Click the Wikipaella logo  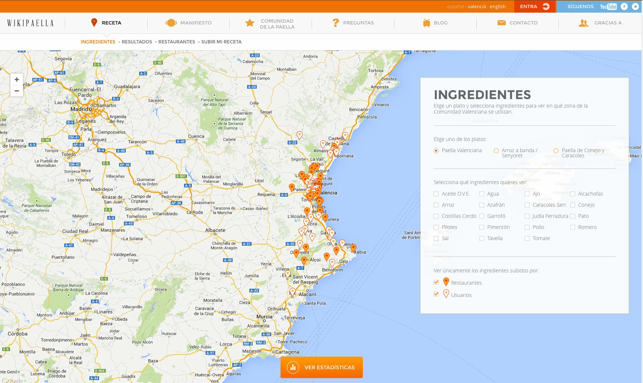coord(30,23)
